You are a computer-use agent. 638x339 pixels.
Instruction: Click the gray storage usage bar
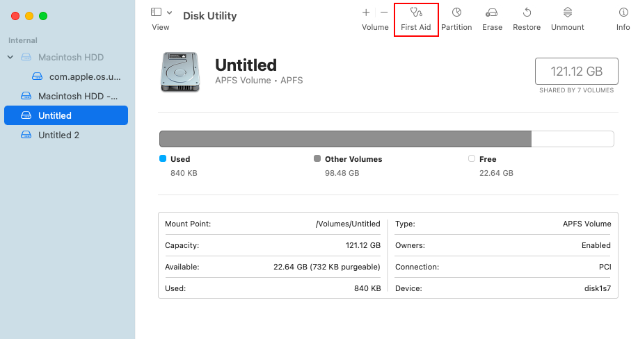click(x=346, y=139)
